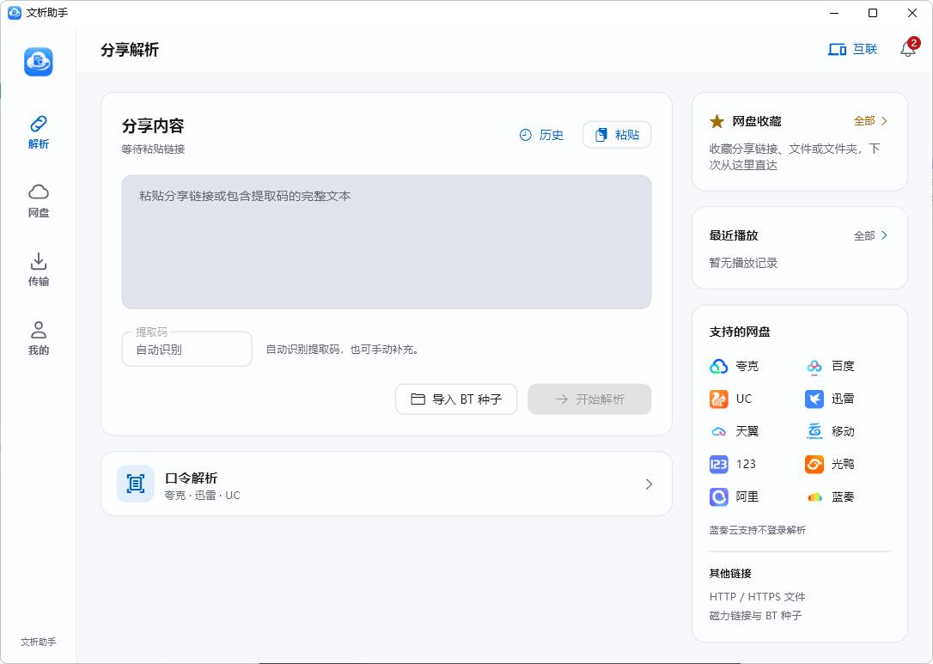Click the 其他链接 heading

click(x=730, y=574)
